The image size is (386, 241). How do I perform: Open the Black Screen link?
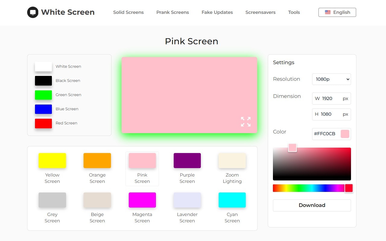point(68,81)
